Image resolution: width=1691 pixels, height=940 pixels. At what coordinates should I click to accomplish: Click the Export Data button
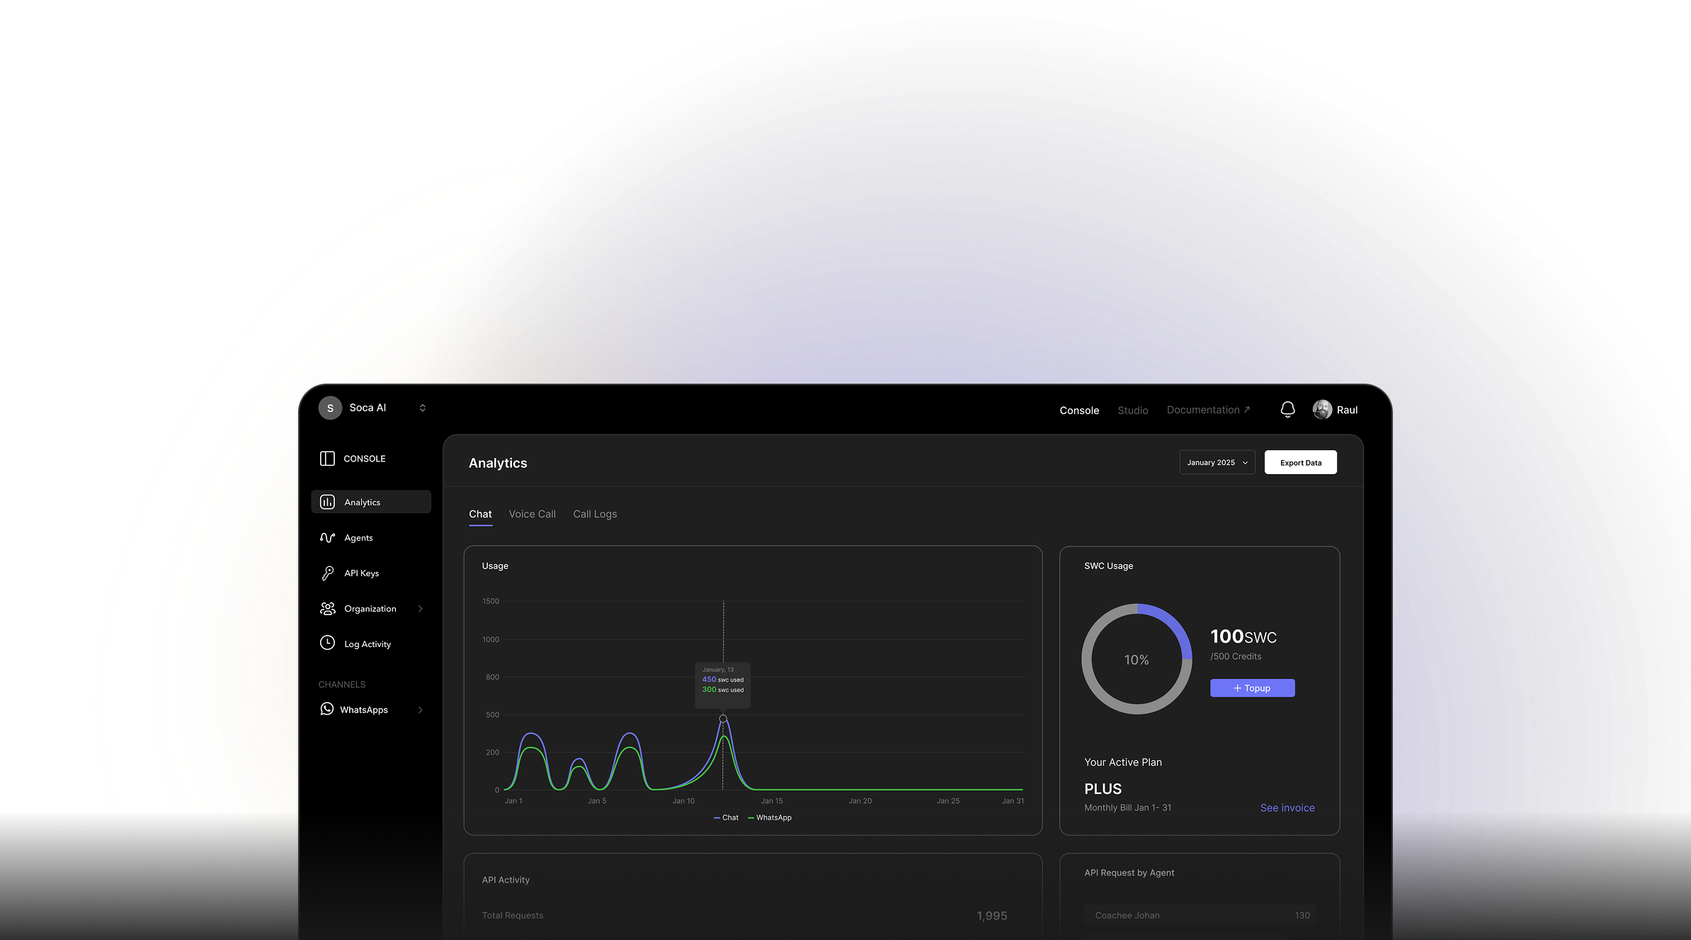tap(1301, 462)
